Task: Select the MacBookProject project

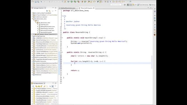Action: [41, 55]
